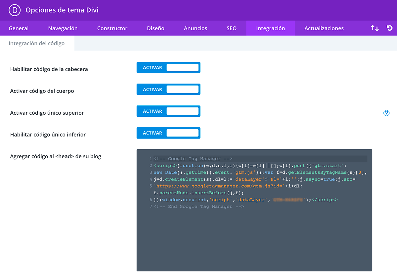Screen dimensions: 397x274
Task: Switch to the Navegación tab
Action: [x=63, y=28]
